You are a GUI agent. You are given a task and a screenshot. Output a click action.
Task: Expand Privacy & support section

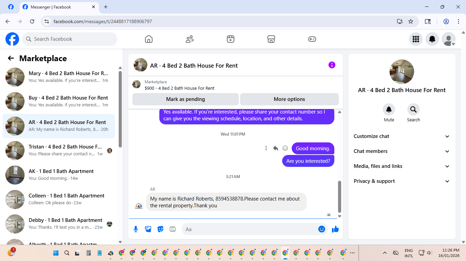402,181
